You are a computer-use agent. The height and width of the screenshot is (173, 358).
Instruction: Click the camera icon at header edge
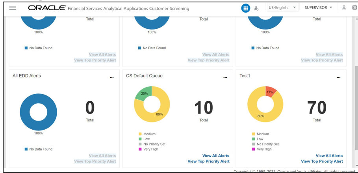tap(355, 7)
